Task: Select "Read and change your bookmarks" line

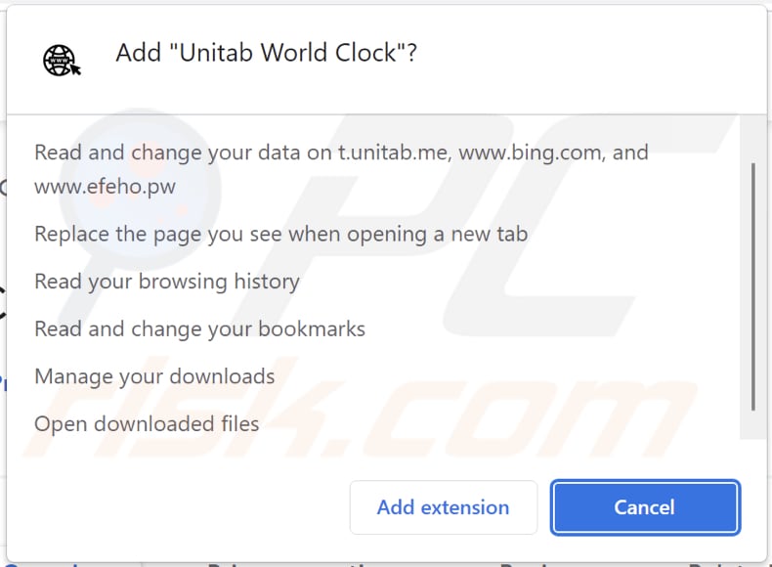Action: pos(199,329)
